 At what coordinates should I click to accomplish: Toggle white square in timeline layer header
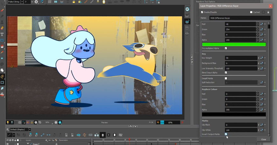tap(18, 140)
